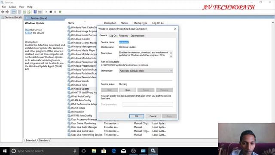The image size is (275, 155).
Task: Click the Startup Type column header
Action: coord(141,23)
